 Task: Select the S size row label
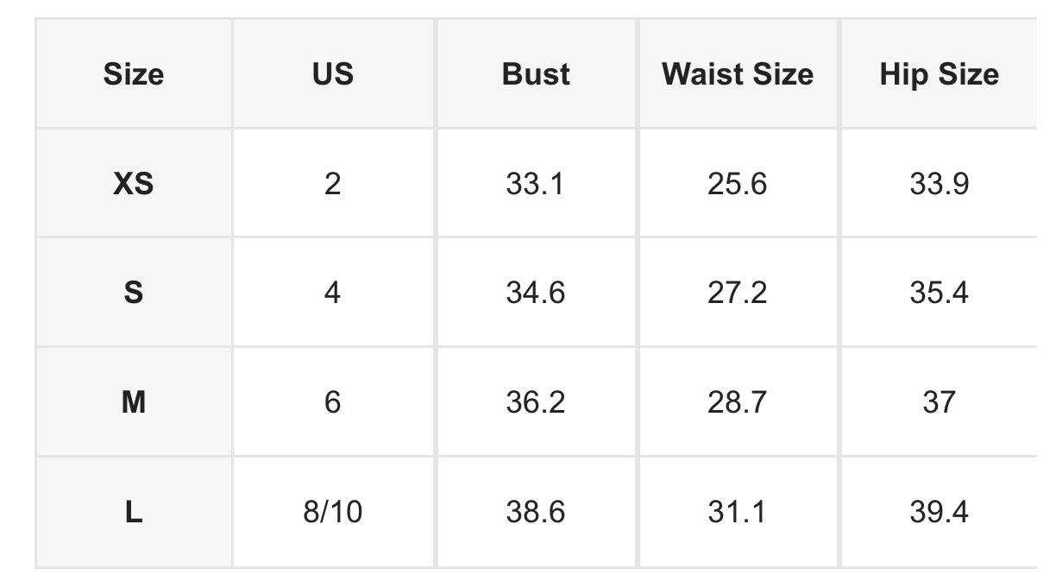point(134,293)
